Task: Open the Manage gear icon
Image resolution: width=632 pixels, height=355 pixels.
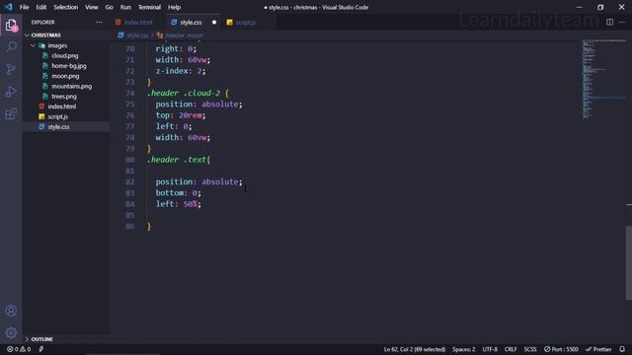Action: pyautogui.click(x=11, y=332)
